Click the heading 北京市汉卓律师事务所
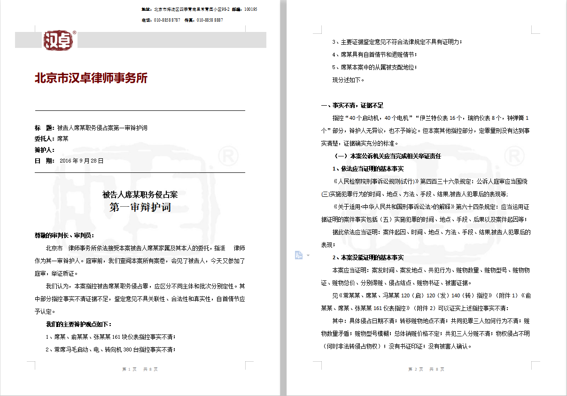 point(91,78)
